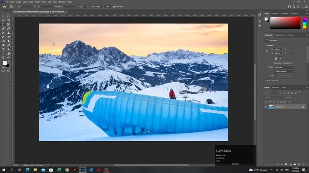309x173 pixels.
Task: Pick a color in the Color panel field
Action: click(x=285, y=23)
